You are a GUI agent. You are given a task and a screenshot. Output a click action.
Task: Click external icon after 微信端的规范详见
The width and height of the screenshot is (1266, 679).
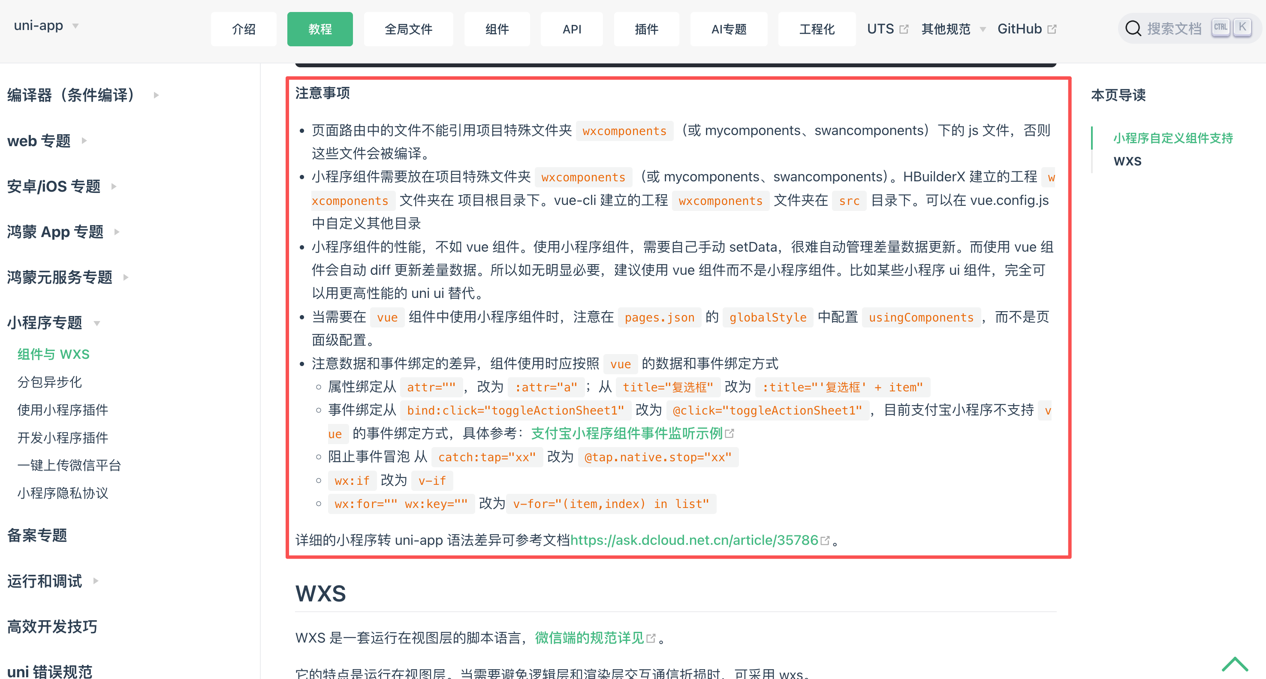(x=651, y=638)
